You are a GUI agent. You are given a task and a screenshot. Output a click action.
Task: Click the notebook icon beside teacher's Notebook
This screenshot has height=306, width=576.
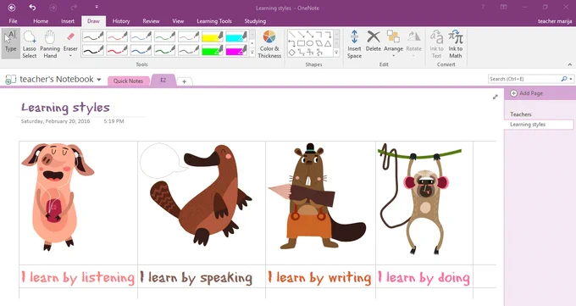[x=10, y=80]
